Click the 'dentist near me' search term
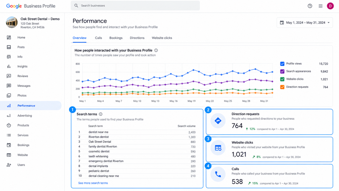 point(98,132)
